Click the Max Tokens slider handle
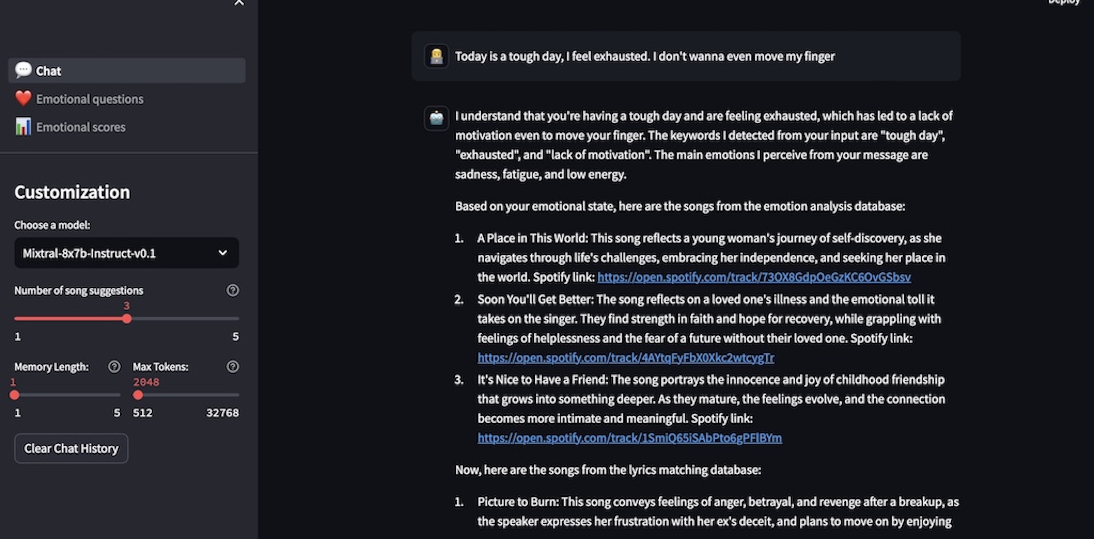Image resolution: width=1094 pixels, height=539 pixels. point(139,394)
